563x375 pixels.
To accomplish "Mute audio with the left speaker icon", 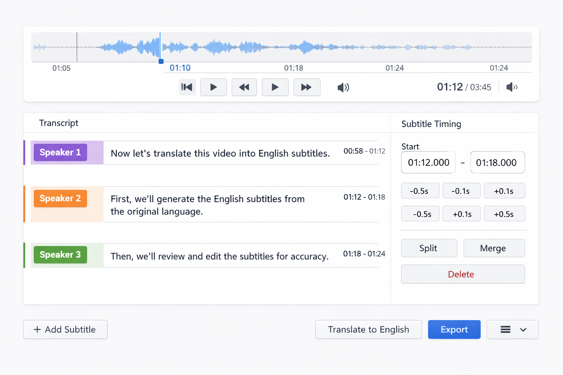I will point(343,87).
